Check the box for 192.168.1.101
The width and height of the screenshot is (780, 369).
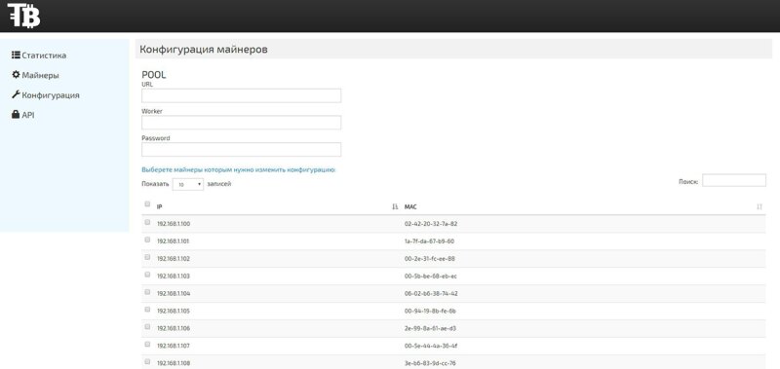147,240
